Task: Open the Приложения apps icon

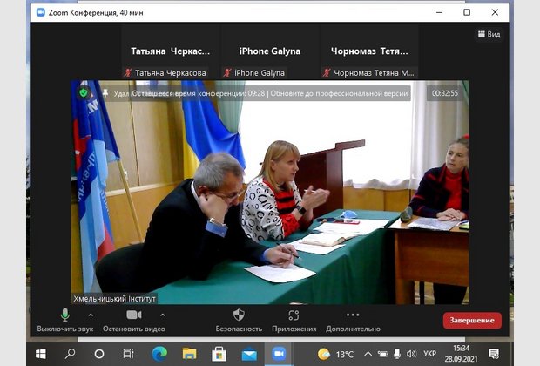Action: tap(294, 315)
